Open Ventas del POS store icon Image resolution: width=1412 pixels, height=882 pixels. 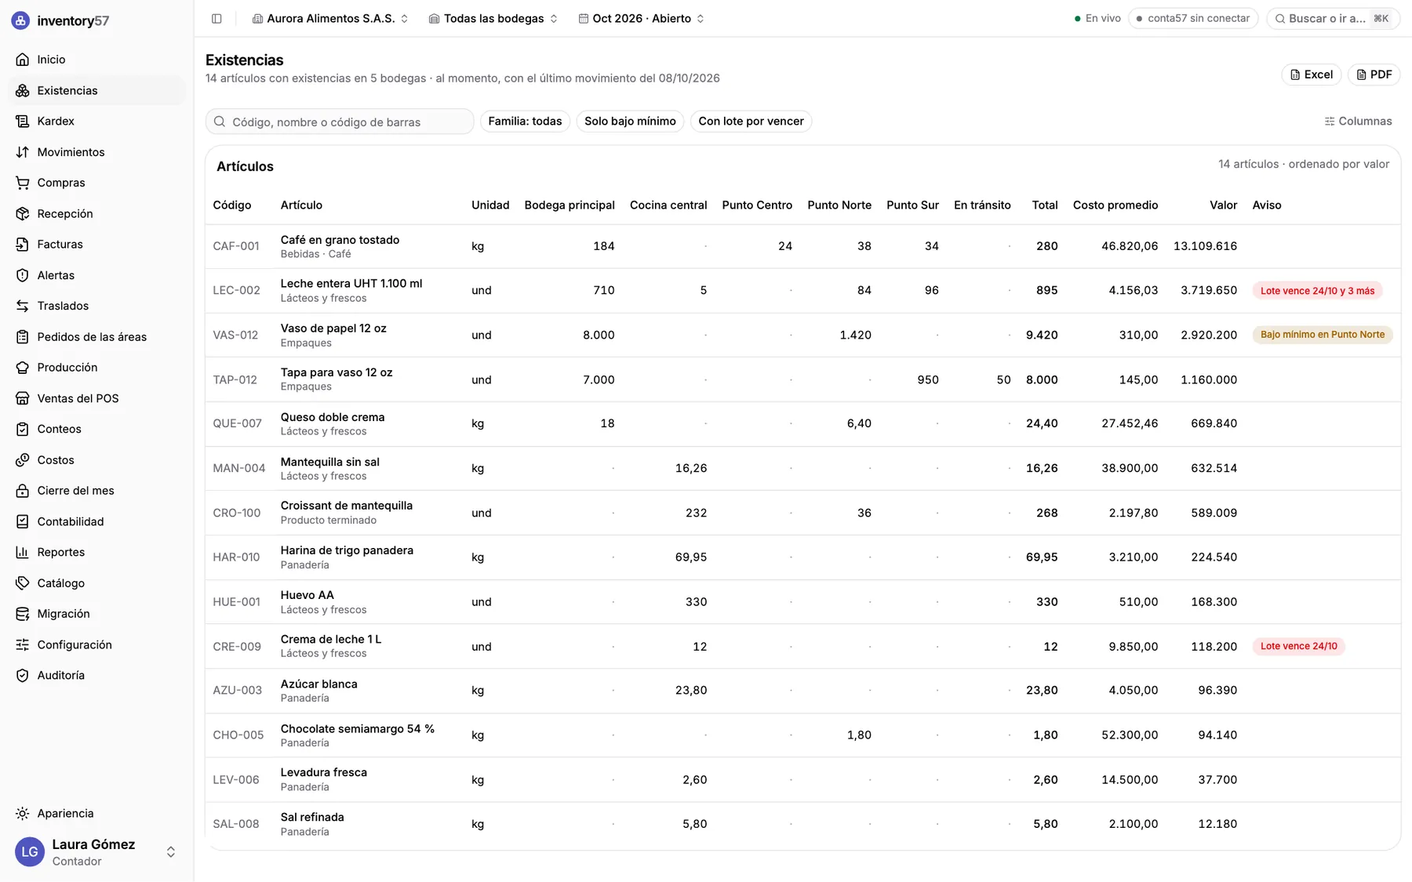23,398
